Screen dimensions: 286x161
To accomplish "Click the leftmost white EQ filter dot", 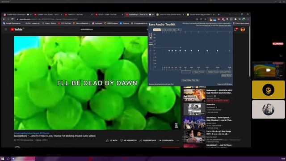I will tap(169, 51).
